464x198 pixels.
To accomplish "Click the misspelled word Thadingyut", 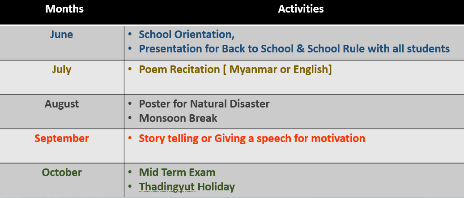I will click(x=167, y=187).
